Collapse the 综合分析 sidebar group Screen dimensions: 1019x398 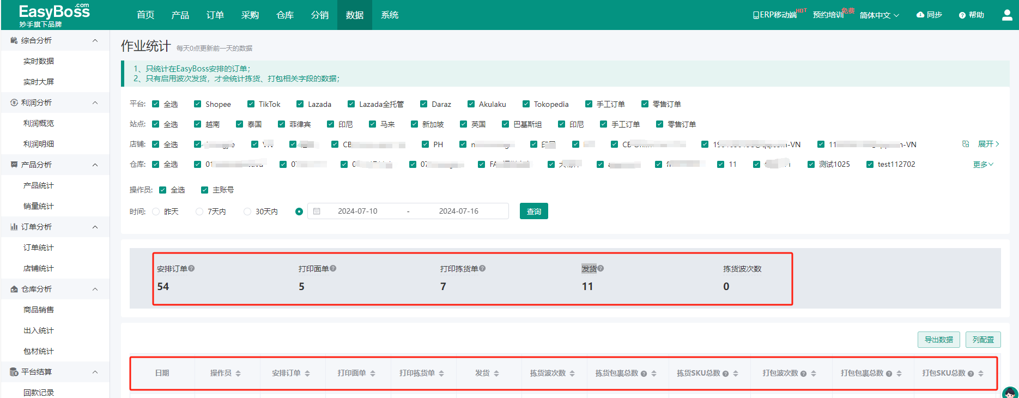(95, 40)
